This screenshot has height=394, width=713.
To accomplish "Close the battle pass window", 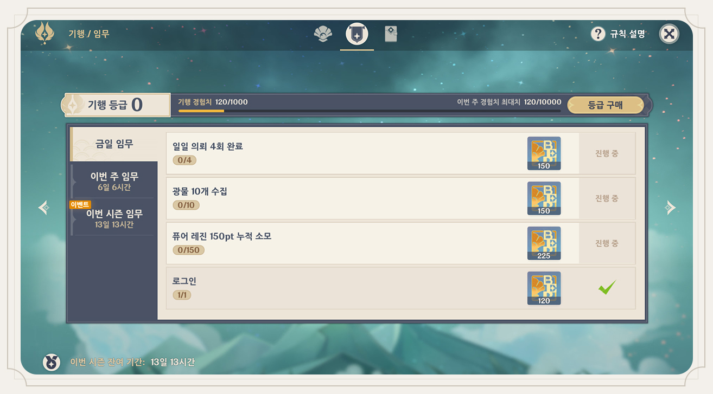I will coord(669,34).
